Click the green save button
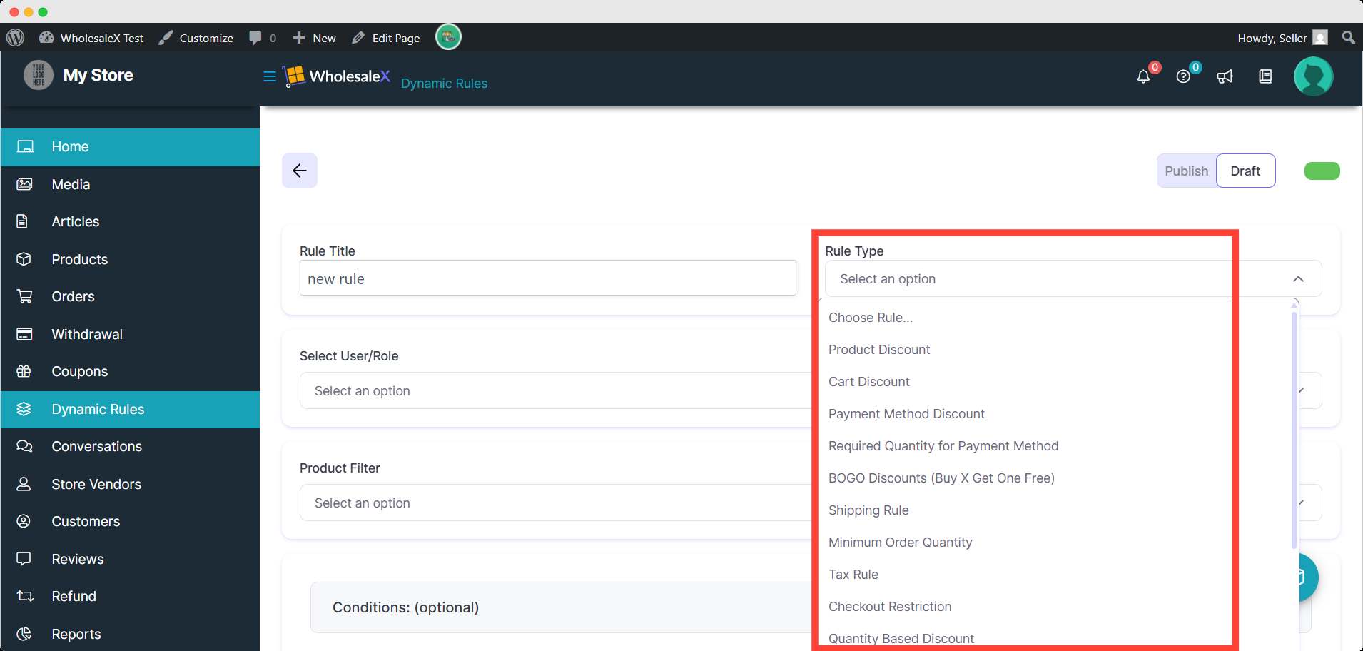1363x651 pixels. pos(1322,171)
